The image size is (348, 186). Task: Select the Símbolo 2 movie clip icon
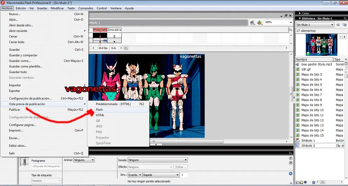click(x=298, y=145)
